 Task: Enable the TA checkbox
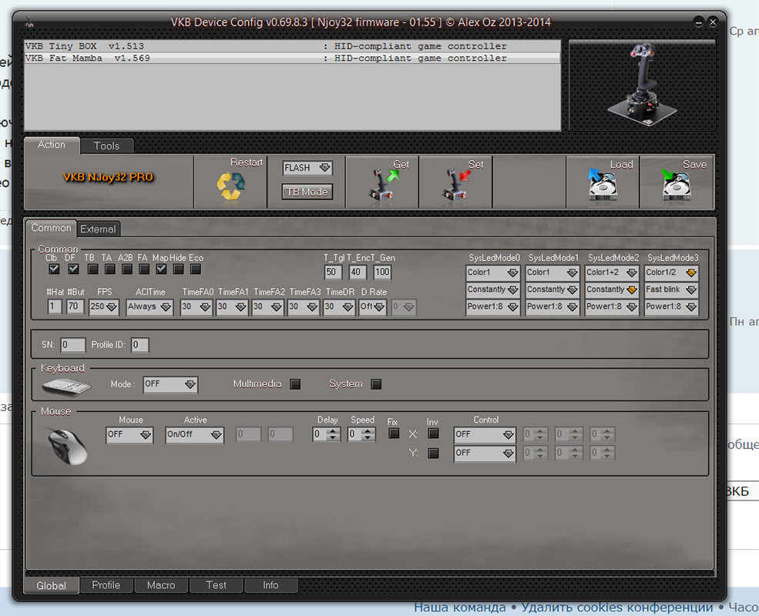pyautogui.click(x=110, y=269)
